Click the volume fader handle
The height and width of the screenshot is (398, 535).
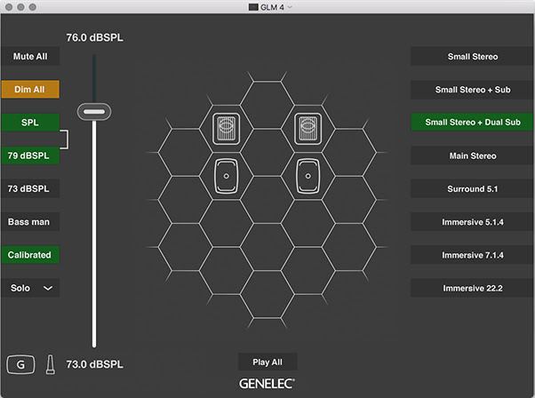94,112
